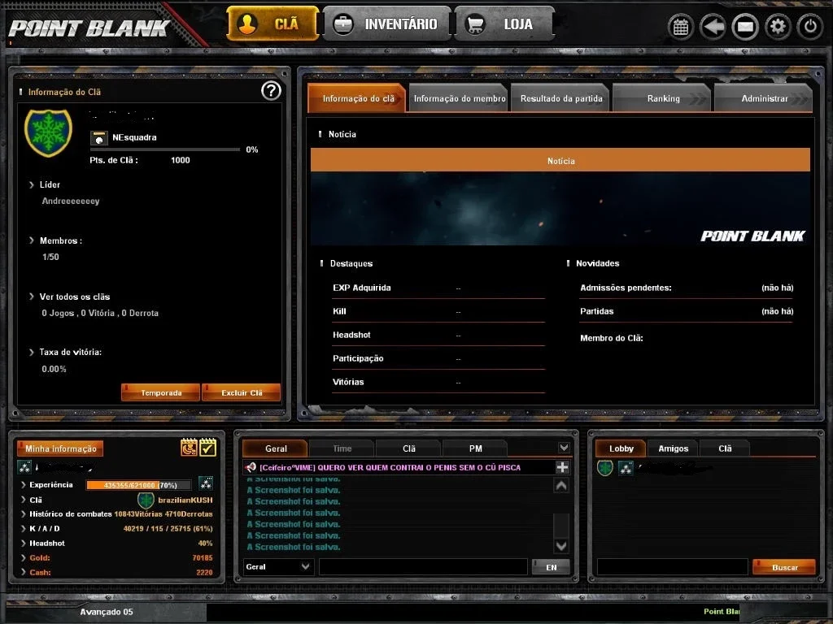Toggle the EN language button in chat
Screen dimensions: 833x624
point(551,566)
